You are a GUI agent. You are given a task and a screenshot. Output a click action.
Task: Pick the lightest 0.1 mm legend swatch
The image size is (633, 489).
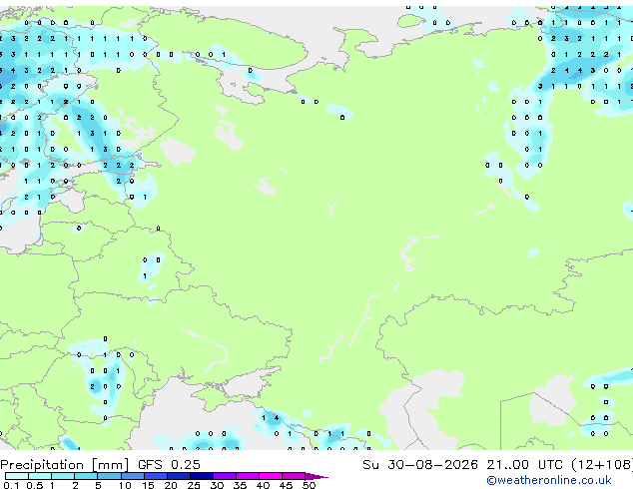click(17, 476)
